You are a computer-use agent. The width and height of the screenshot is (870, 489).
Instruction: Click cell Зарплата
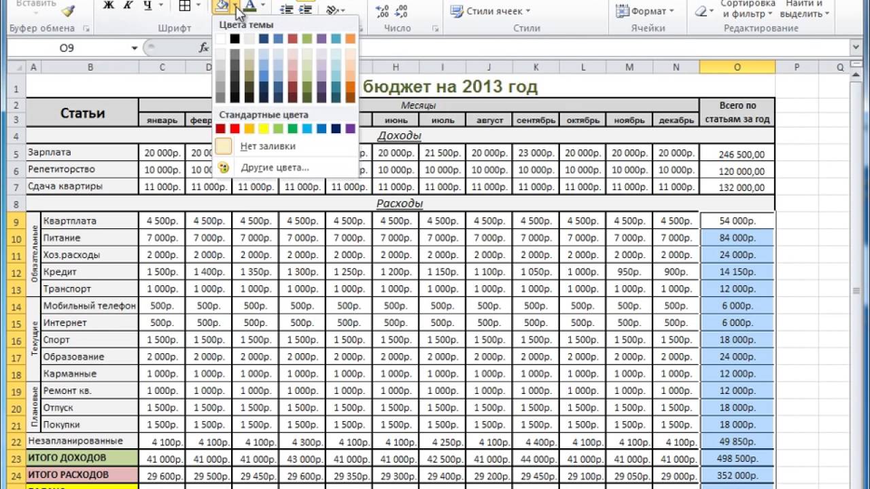(x=82, y=152)
